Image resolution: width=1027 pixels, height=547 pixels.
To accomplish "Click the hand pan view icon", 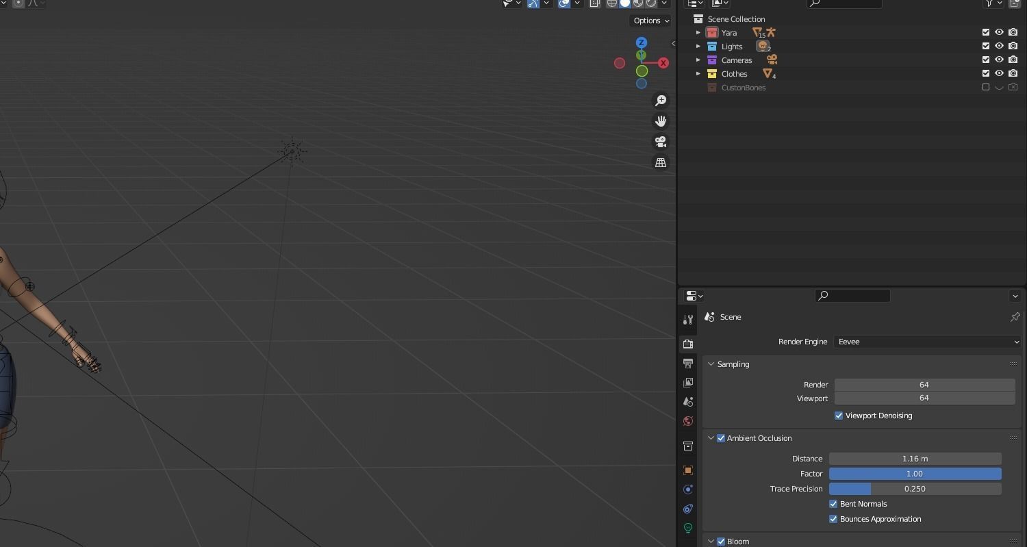I will 661,121.
